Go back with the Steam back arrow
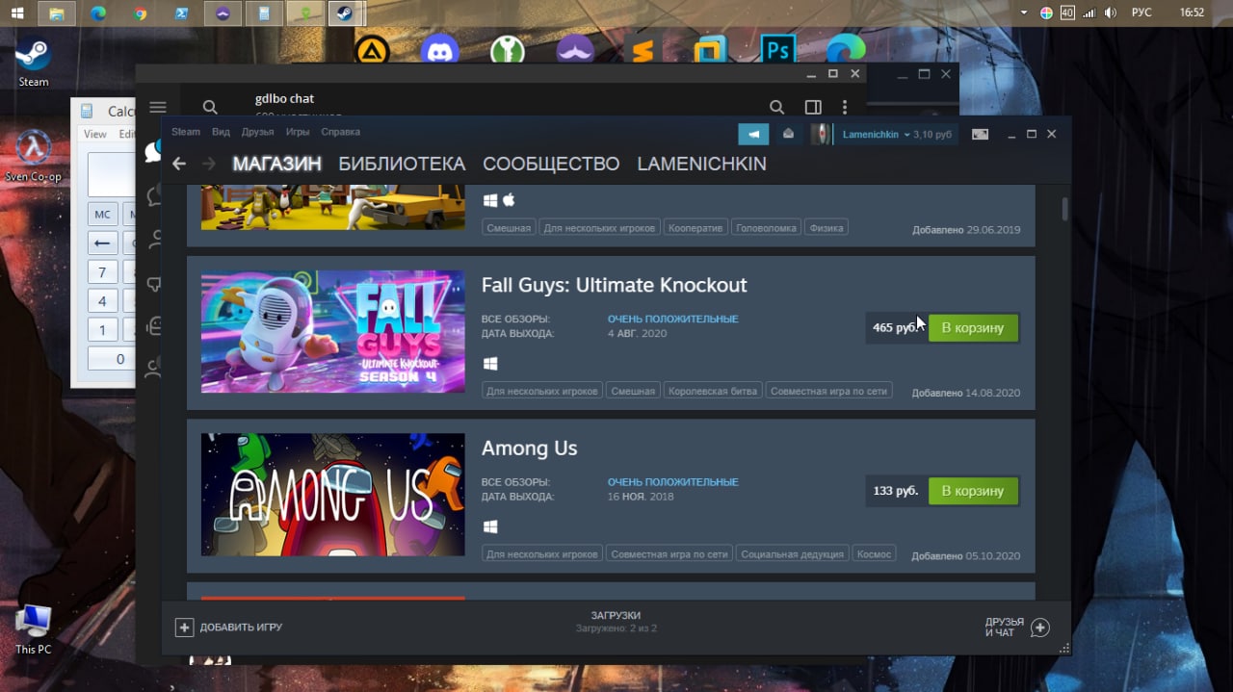 [x=178, y=164]
